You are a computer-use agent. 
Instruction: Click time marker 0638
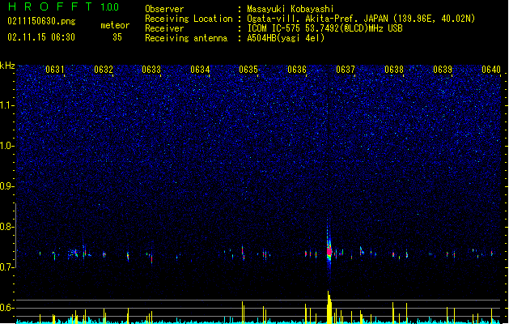[x=394, y=70]
